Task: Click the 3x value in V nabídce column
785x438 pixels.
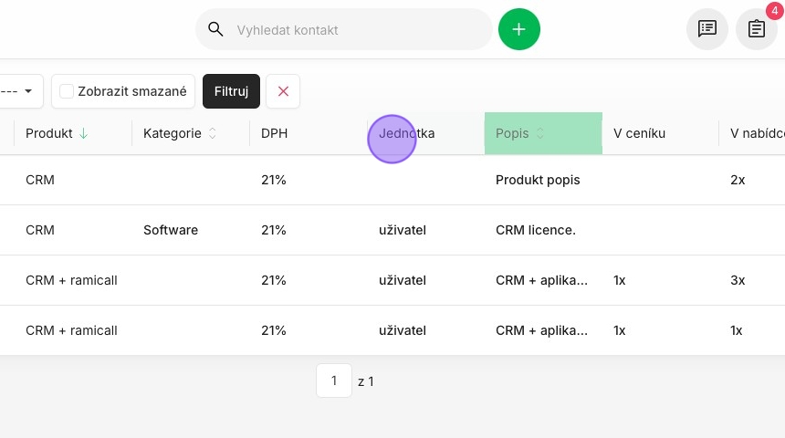Action: click(x=738, y=280)
